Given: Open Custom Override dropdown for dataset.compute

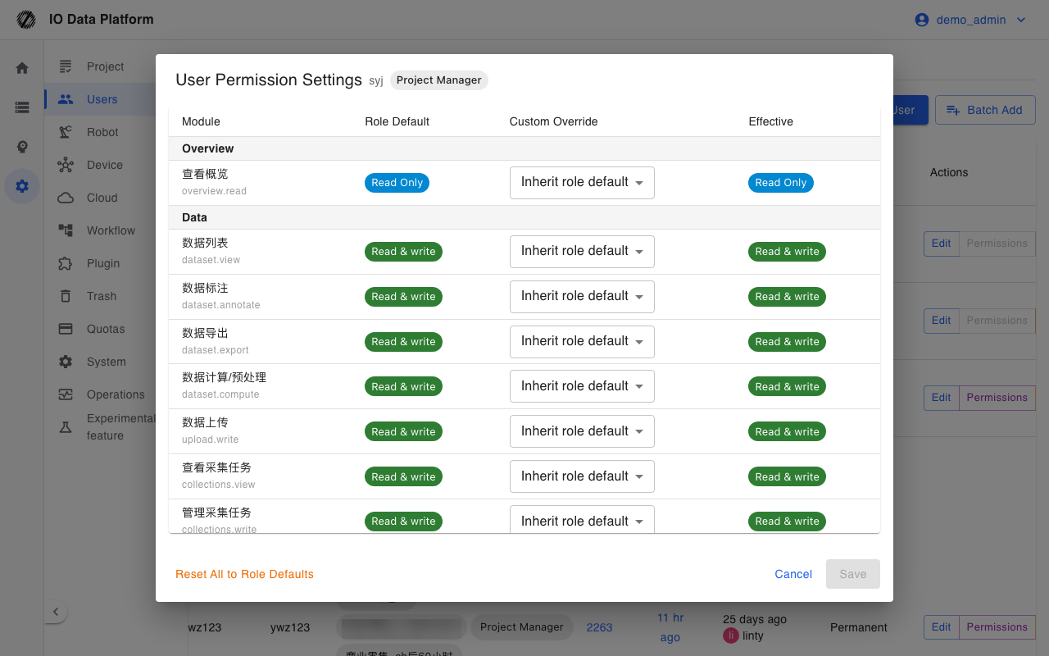Looking at the screenshot, I should 582,386.
